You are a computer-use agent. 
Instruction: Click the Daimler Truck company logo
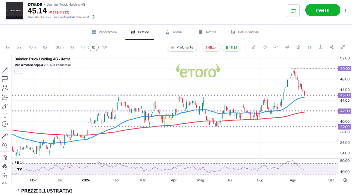(x=14, y=11)
